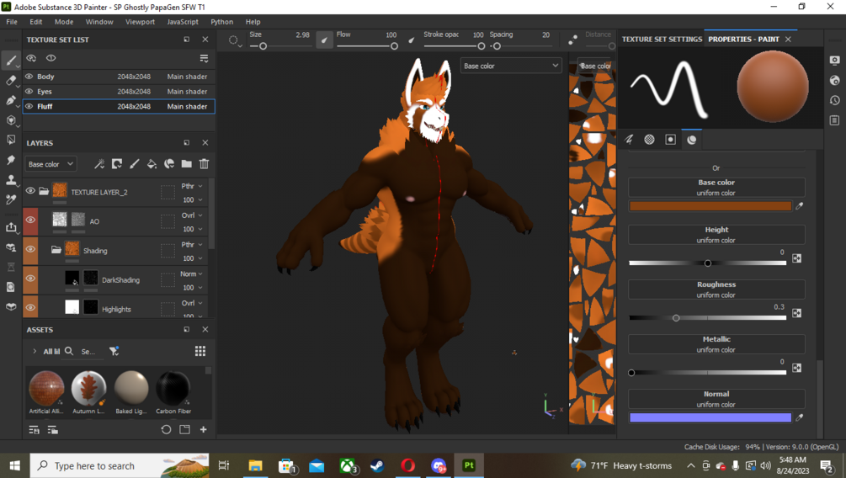Switch Assets to grid view
The image size is (846, 478).
(200, 351)
